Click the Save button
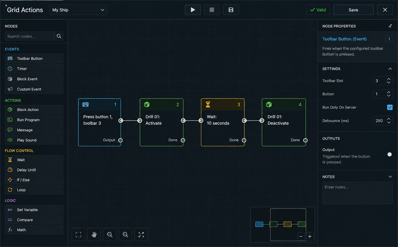Screen dimensions: 398x247 pos(353,10)
